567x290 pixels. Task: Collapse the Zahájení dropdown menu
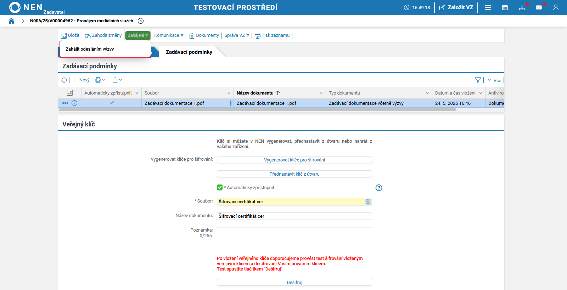pyautogui.click(x=138, y=35)
